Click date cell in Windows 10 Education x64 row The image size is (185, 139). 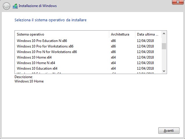(x=145, y=68)
